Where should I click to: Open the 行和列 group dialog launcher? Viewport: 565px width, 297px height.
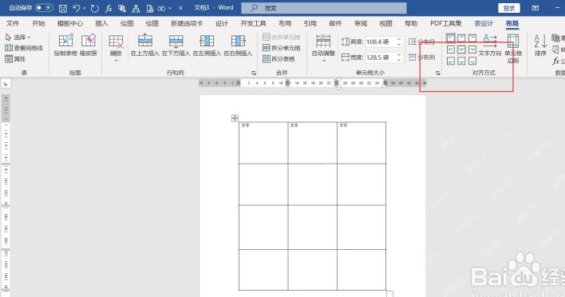(254, 73)
